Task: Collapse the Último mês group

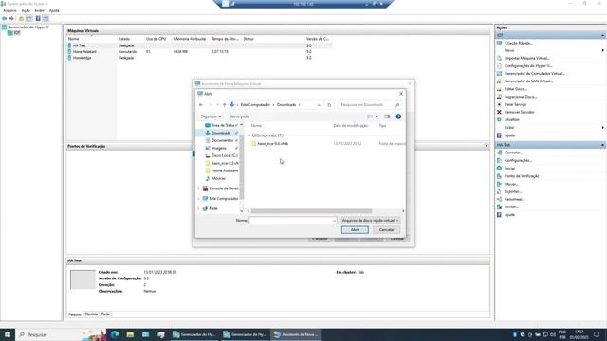Action: pos(249,135)
